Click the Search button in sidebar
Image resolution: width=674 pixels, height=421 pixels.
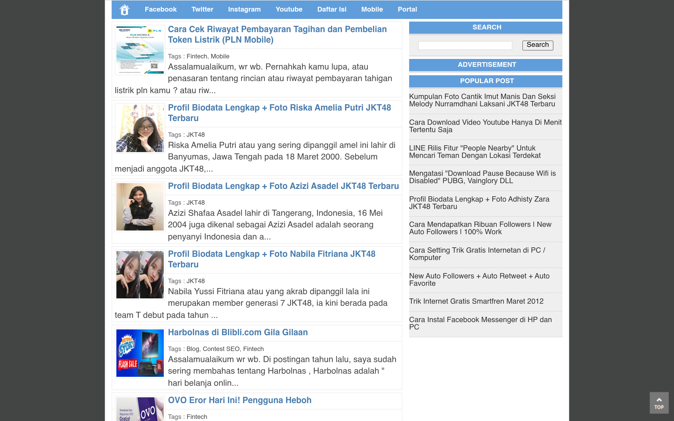tap(538, 45)
